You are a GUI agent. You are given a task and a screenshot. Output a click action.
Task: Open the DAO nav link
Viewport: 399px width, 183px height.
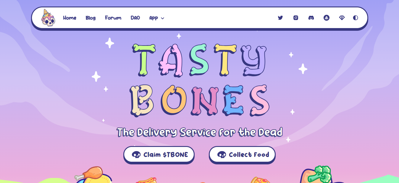pyautogui.click(x=135, y=18)
